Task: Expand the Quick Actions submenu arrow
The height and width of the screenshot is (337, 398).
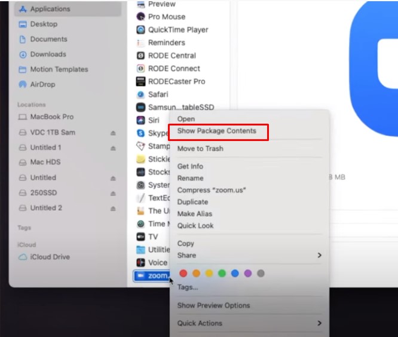Action: point(320,323)
